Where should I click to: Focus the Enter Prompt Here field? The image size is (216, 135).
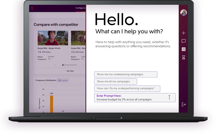tap(135, 98)
